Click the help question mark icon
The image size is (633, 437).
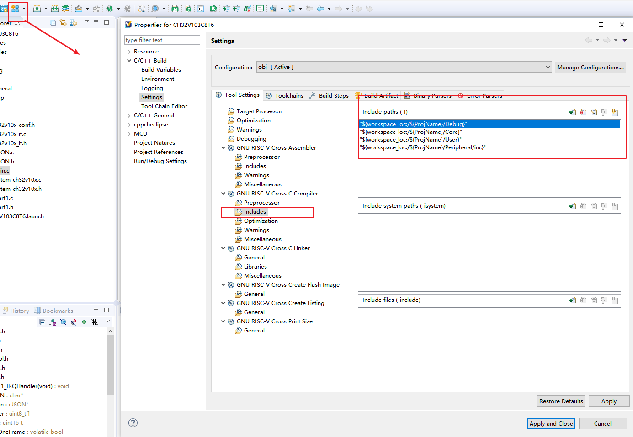(x=133, y=423)
